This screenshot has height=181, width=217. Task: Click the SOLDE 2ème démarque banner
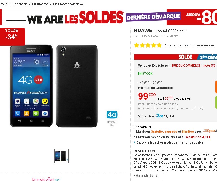[x=175, y=57]
